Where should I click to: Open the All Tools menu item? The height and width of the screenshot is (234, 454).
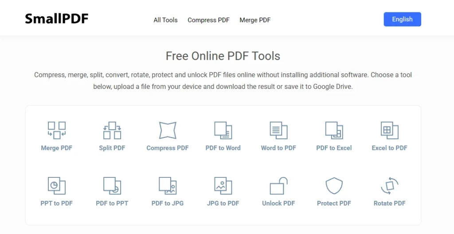[x=166, y=20]
